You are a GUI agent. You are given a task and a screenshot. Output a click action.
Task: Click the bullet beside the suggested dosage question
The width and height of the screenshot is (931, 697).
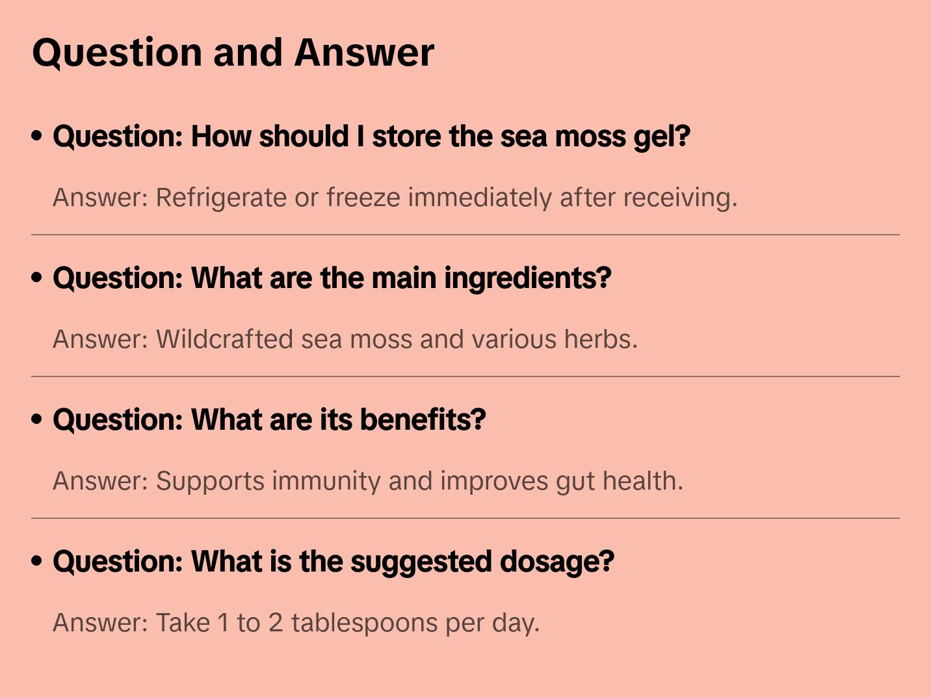(x=37, y=562)
